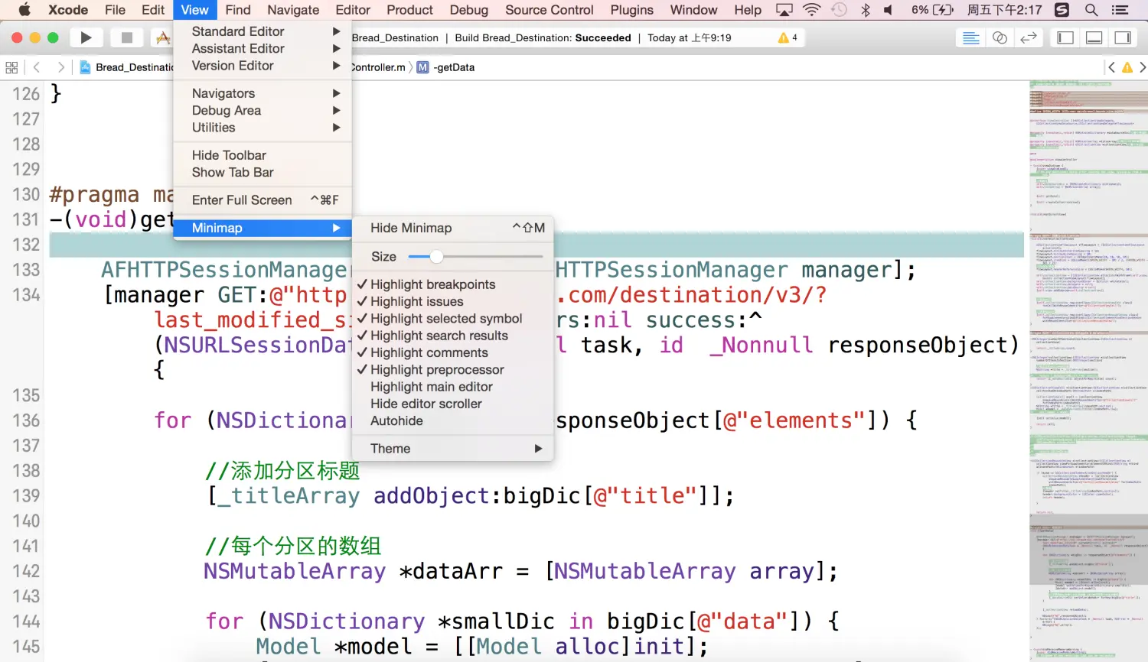The width and height of the screenshot is (1148, 662).
Task: Expand the Navigators submenu
Action: pyautogui.click(x=263, y=93)
